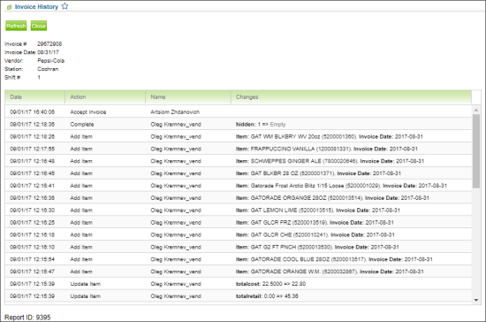
Task: Select the SCHWEPPES GINGER ALE item row
Action: click(x=238, y=161)
